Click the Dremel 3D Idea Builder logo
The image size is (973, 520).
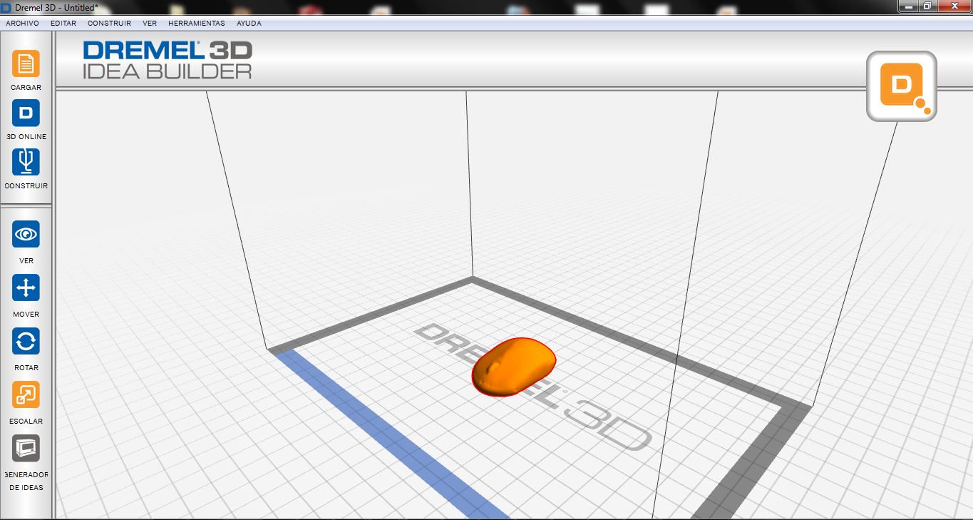pos(168,59)
